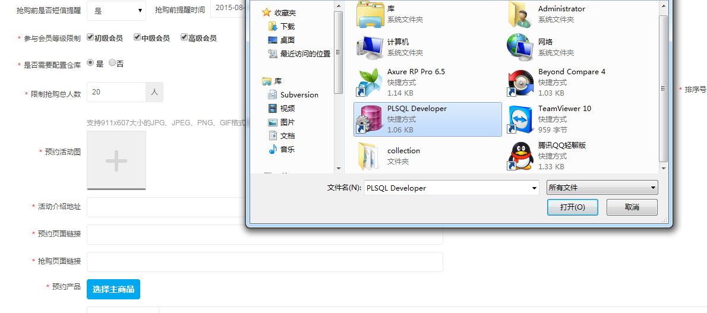Select the 否 radio button for warehouse
This screenshot has width=707, height=313.
pos(112,63)
